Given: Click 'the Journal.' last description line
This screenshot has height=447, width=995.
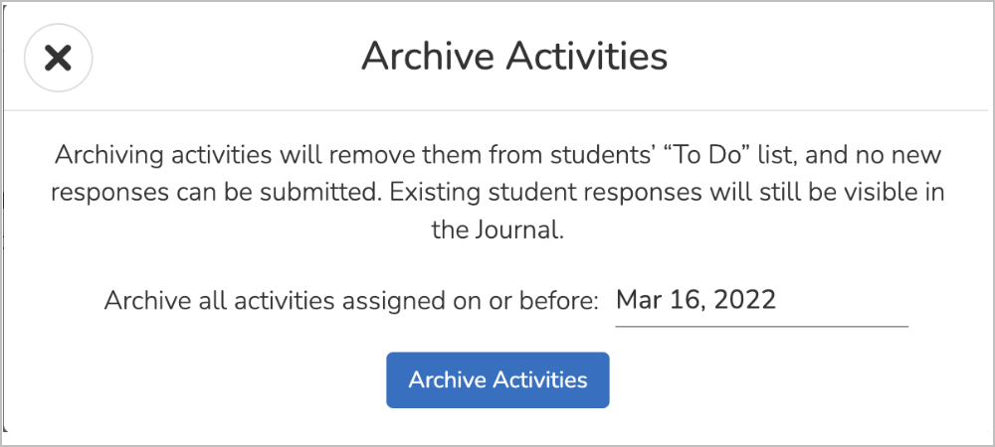Looking at the screenshot, I should tap(497, 229).
